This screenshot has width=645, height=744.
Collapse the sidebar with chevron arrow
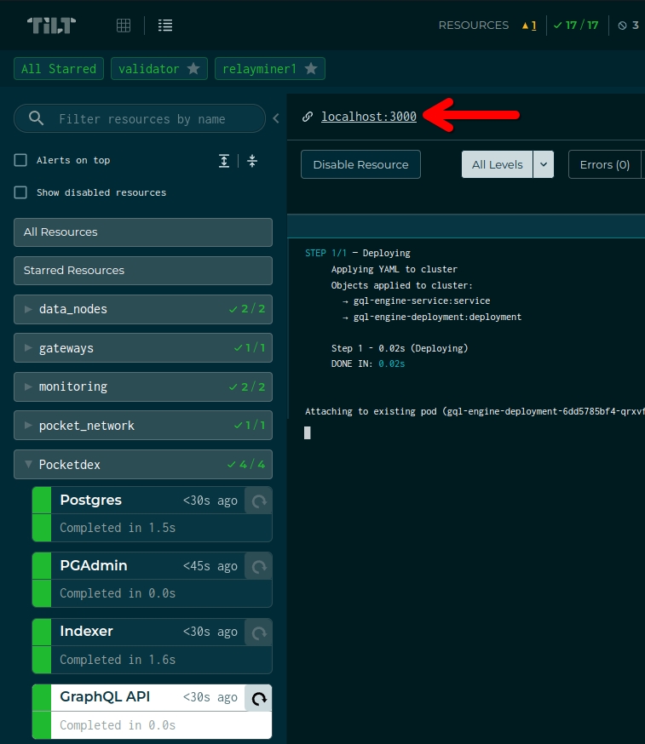pos(276,118)
